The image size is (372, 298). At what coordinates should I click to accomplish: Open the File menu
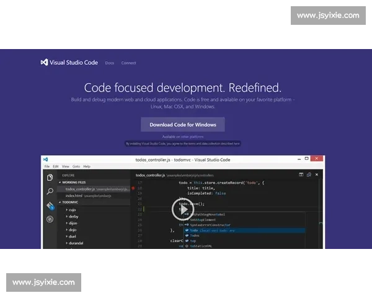[47, 166]
